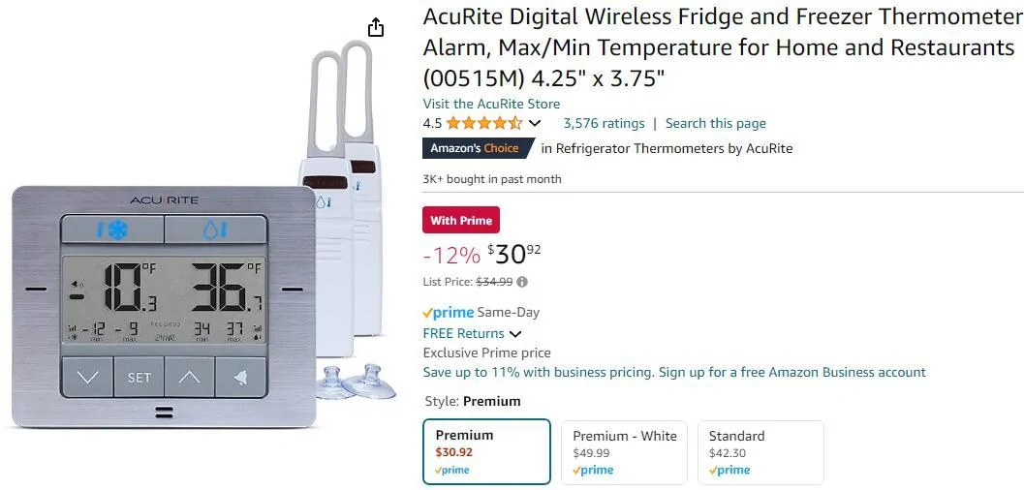This screenshot has height=490, width=1024.
Task: Click Search this page link
Action: (715, 123)
